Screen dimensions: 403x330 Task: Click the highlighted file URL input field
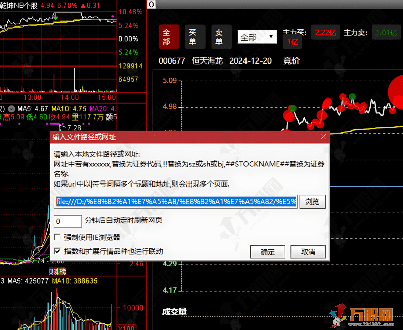coord(175,201)
